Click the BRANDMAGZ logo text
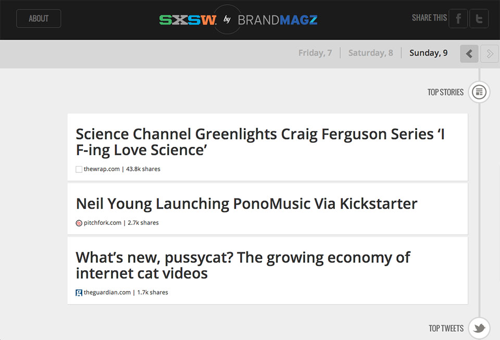The height and width of the screenshot is (340, 500). point(278,20)
